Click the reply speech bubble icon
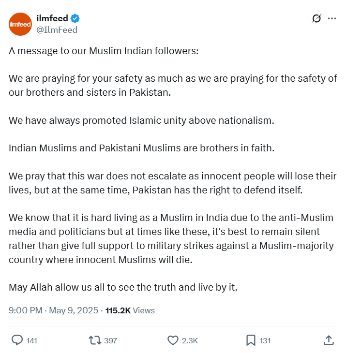The image size is (346, 353). 17,340
